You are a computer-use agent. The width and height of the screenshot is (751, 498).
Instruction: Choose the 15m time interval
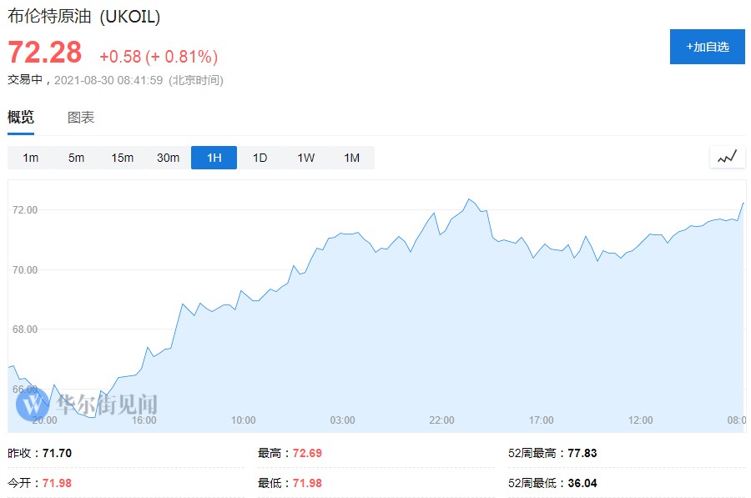(122, 158)
